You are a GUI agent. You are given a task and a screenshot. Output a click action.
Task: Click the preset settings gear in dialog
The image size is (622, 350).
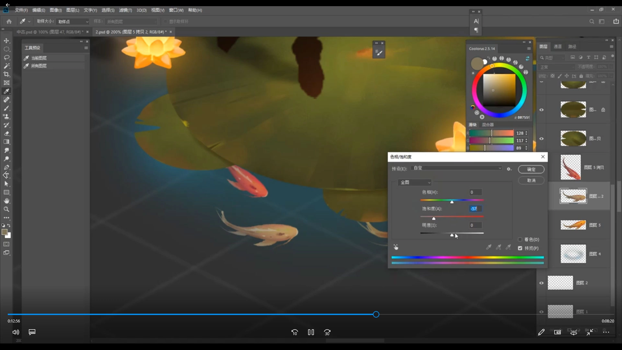tap(509, 169)
